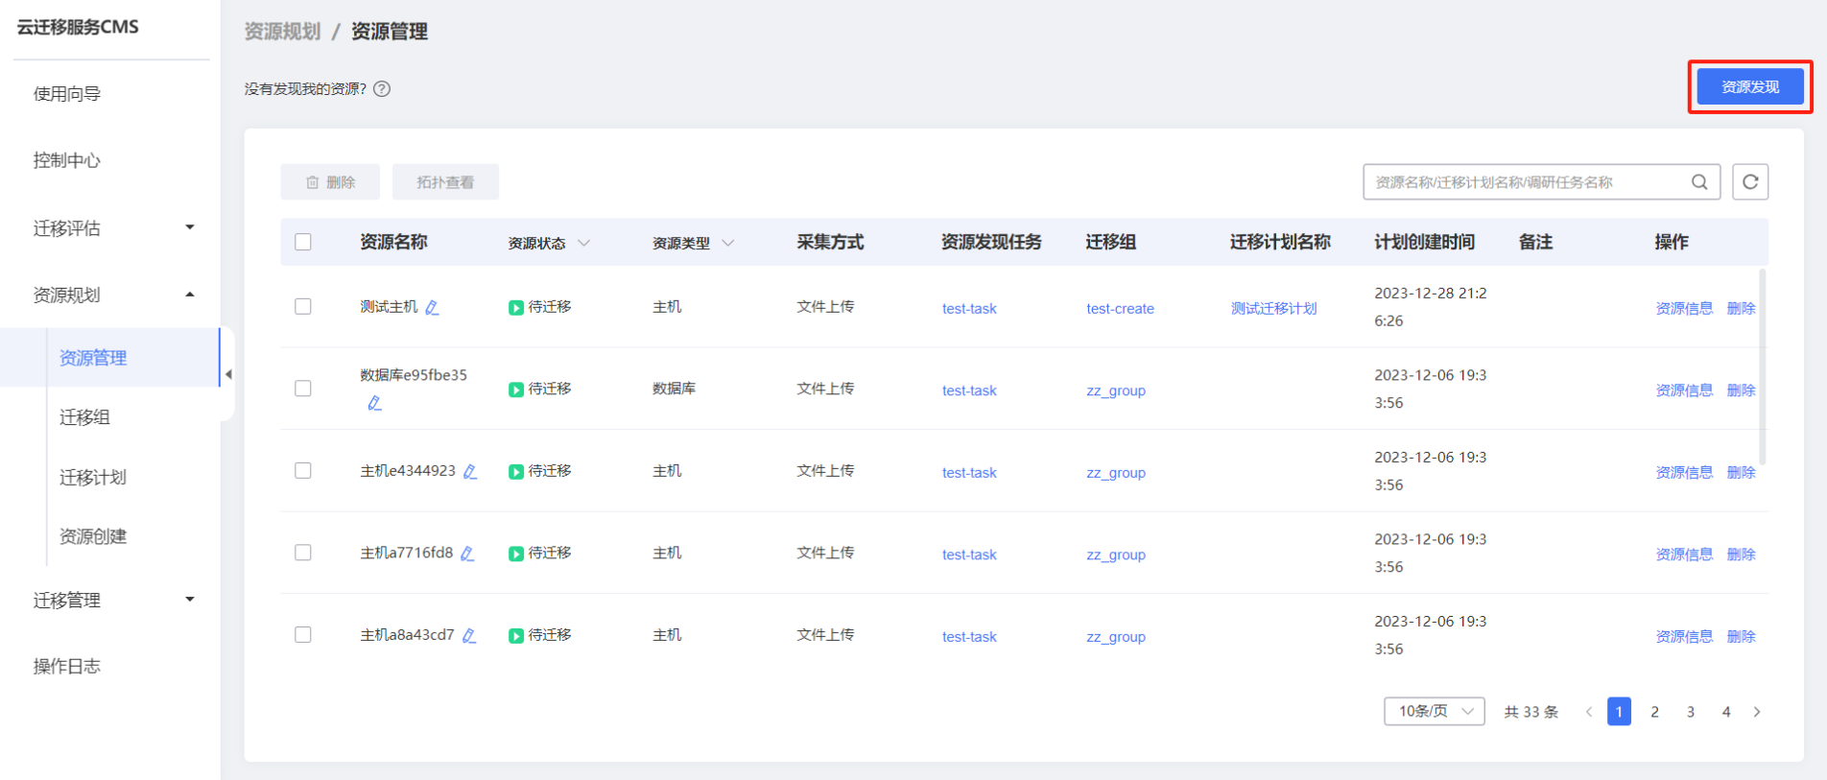Open test-create migration group link
Viewport: 1827px width, 780px height.
[1120, 308]
